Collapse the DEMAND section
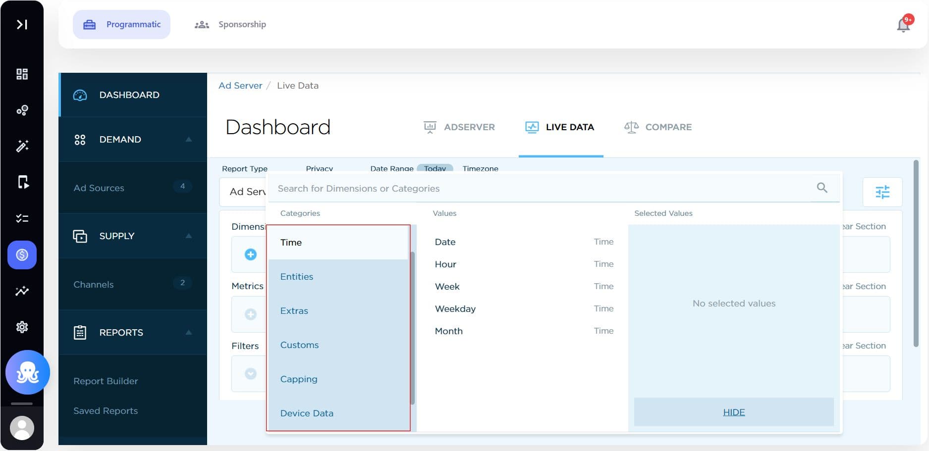 133,140
